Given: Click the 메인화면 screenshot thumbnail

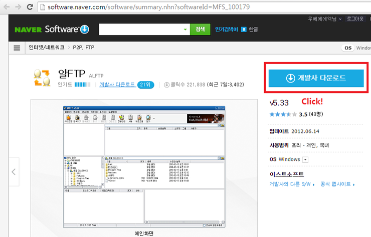Looking at the screenshot, I should coord(144,166).
